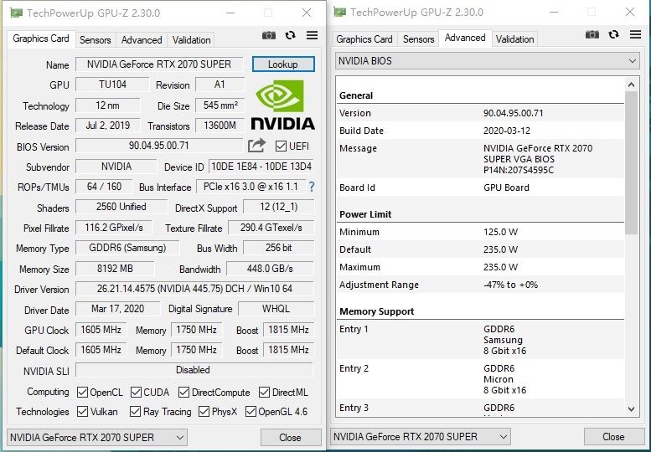
Task: Toggle the Vulkan checkbox
Action: click(x=82, y=411)
